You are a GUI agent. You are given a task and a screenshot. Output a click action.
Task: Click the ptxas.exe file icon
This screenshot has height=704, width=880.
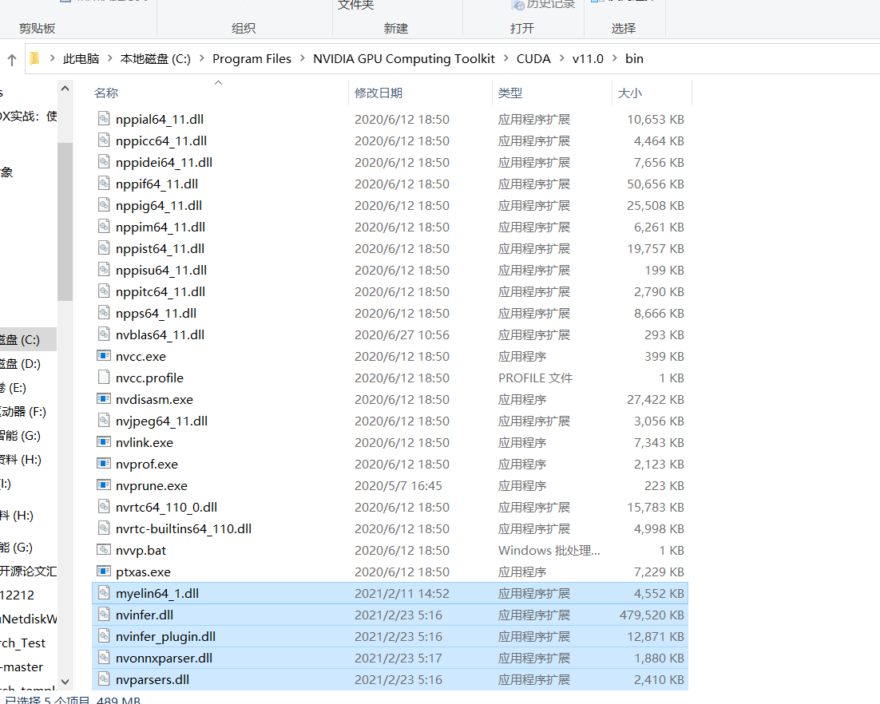[x=104, y=571]
